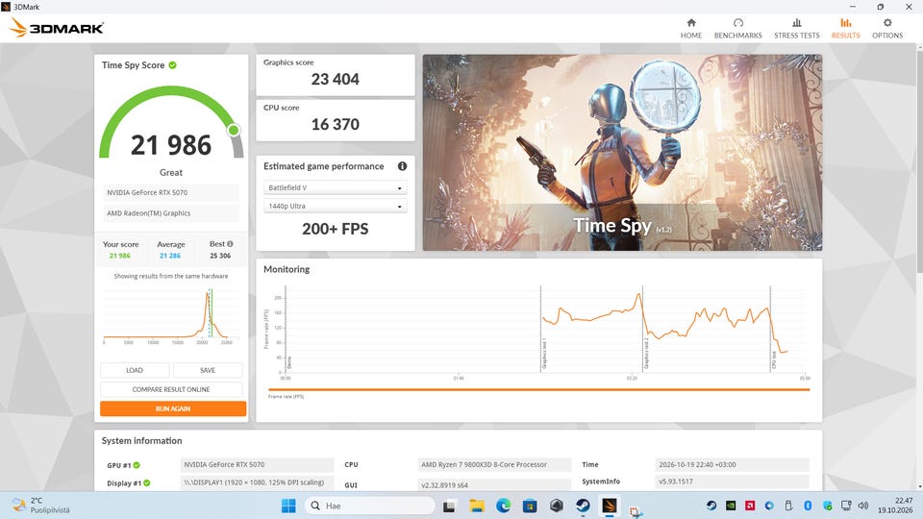Click the green check beside GPU #1
923x519 pixels.
[137, 465]
